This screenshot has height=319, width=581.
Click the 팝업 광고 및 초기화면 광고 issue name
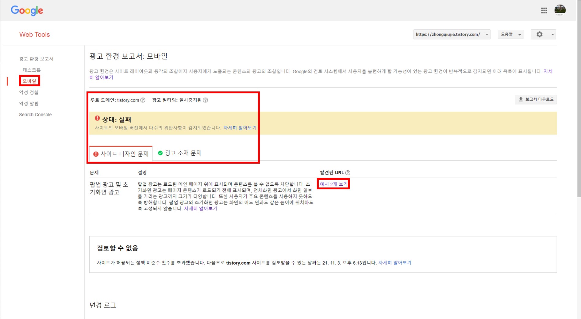pos(109,188)
